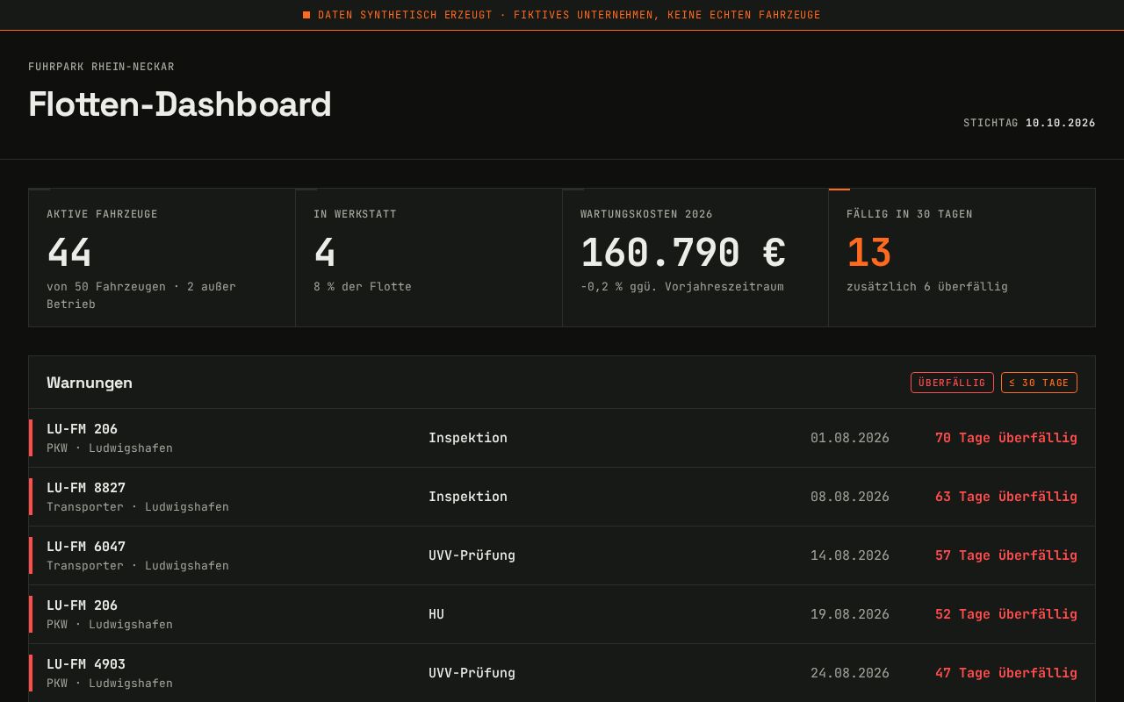
Task: Open the LU-FM 4903 warning entry
Action: pyautogui.click(x=86, y=664)
